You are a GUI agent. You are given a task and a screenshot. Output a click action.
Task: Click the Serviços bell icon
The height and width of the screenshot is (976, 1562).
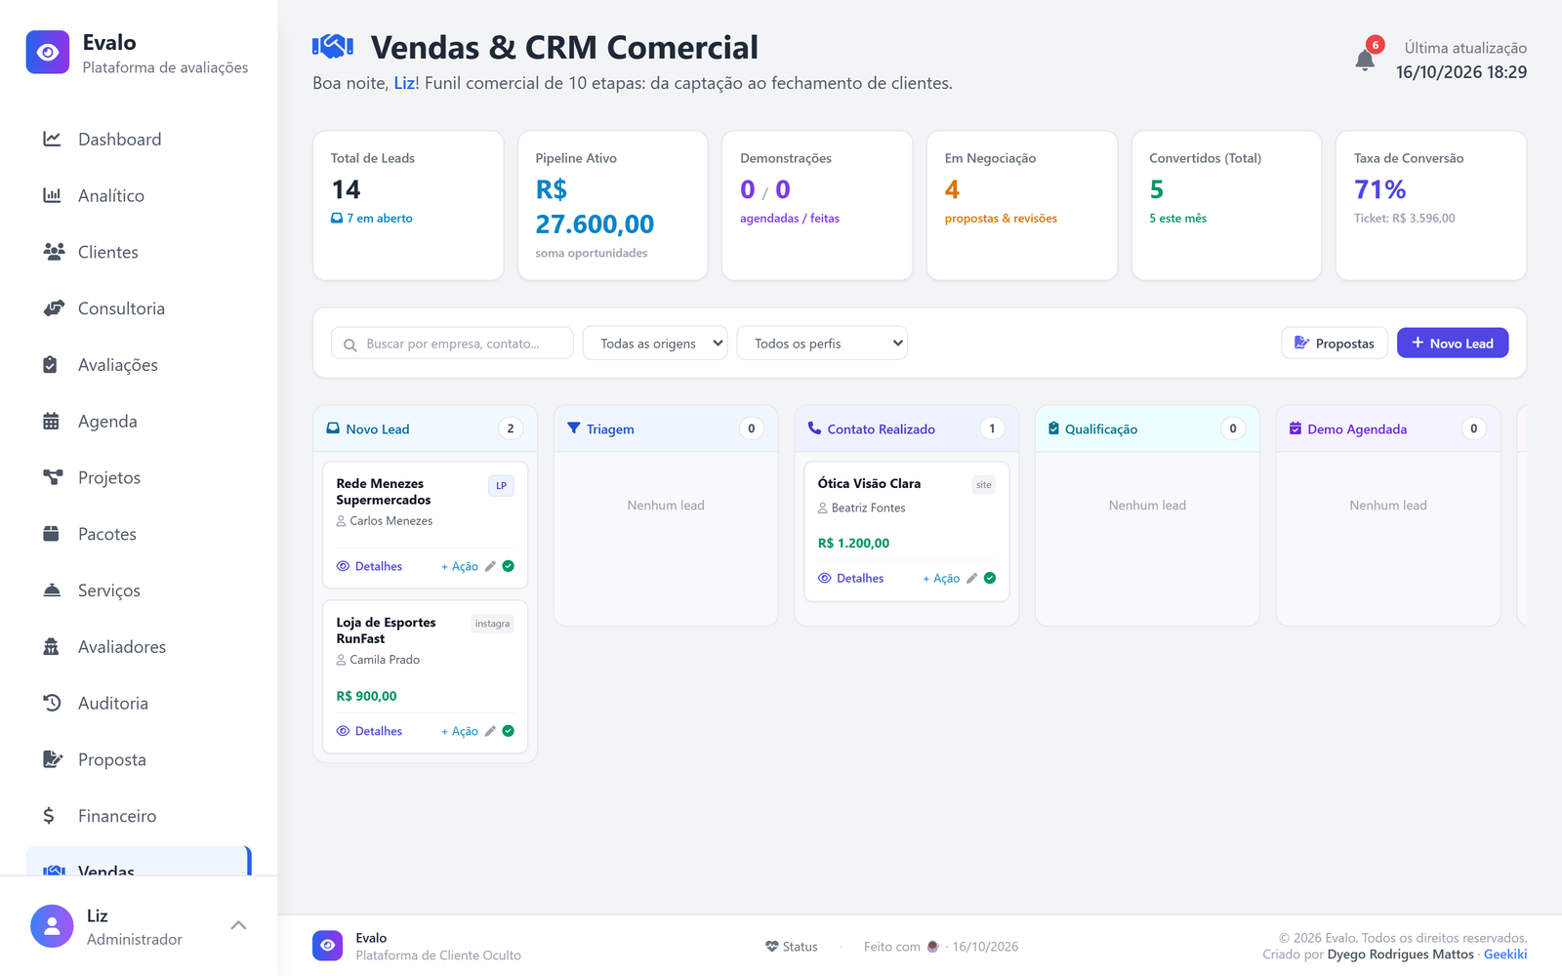[52, 590]
